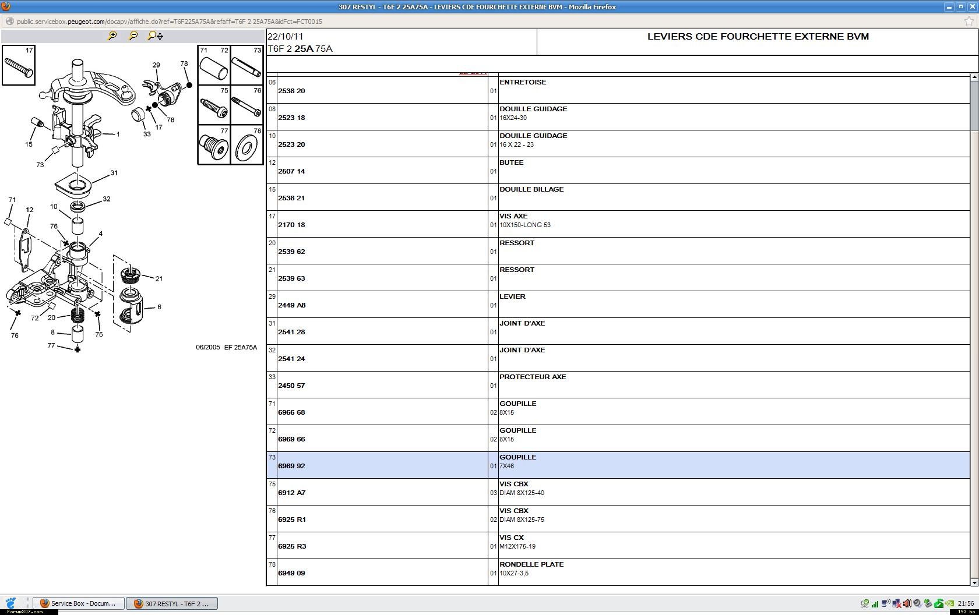Select part 73 pin thumbnail in diagram
The height and width of the screenshot is (615, 979).
[x=247, y=65]
